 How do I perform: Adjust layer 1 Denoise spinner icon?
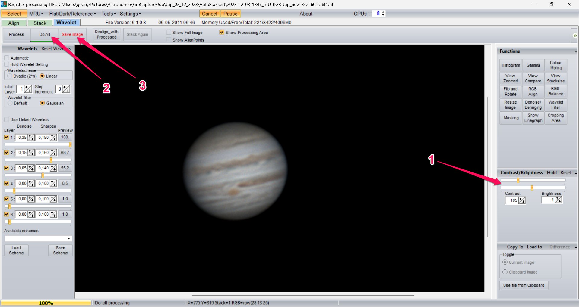pyautogui.click(x=31, y=138)
